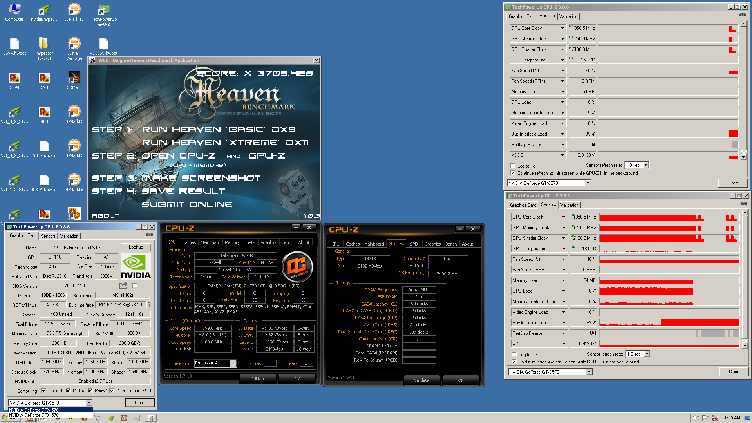The height and width of the screenshot is (423, 752).
Task: Toggle OpenCL computing checkbox
Action: (x=43, y=390)
